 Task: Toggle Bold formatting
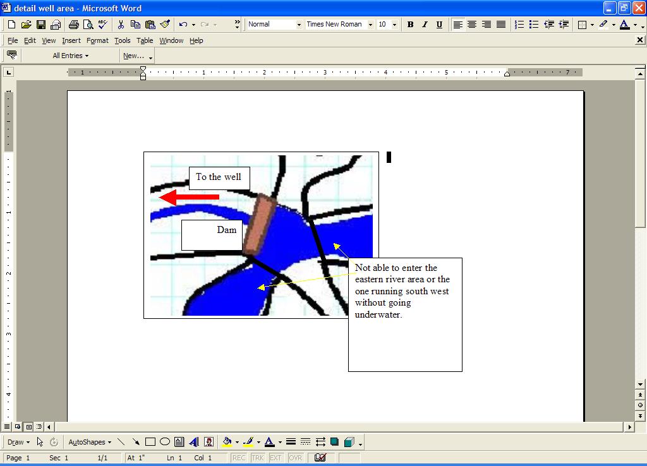pyautogui.click(x=410, y=25)
